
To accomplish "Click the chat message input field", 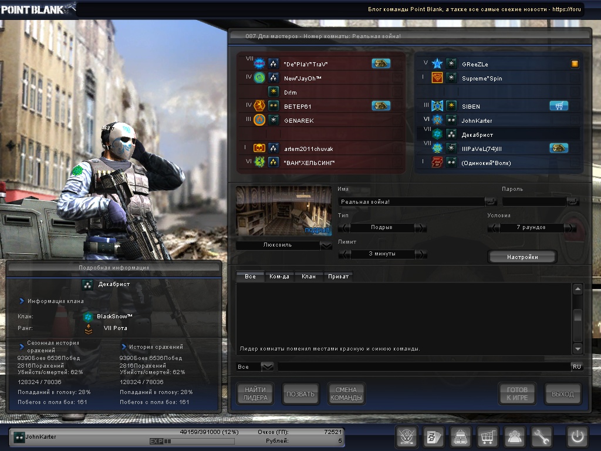I will point(424,366).
